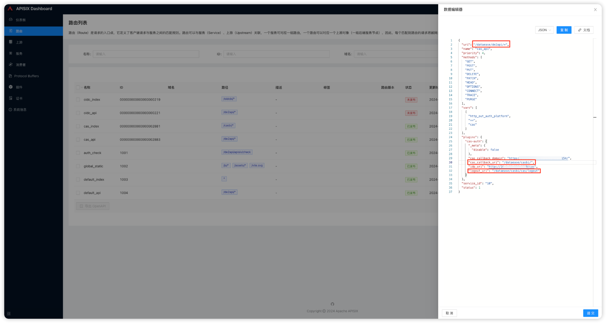The width and height of the screenshot is (606, 323).
Task: Click the /oidcbi/* path tag
Action: coord(229,99)
